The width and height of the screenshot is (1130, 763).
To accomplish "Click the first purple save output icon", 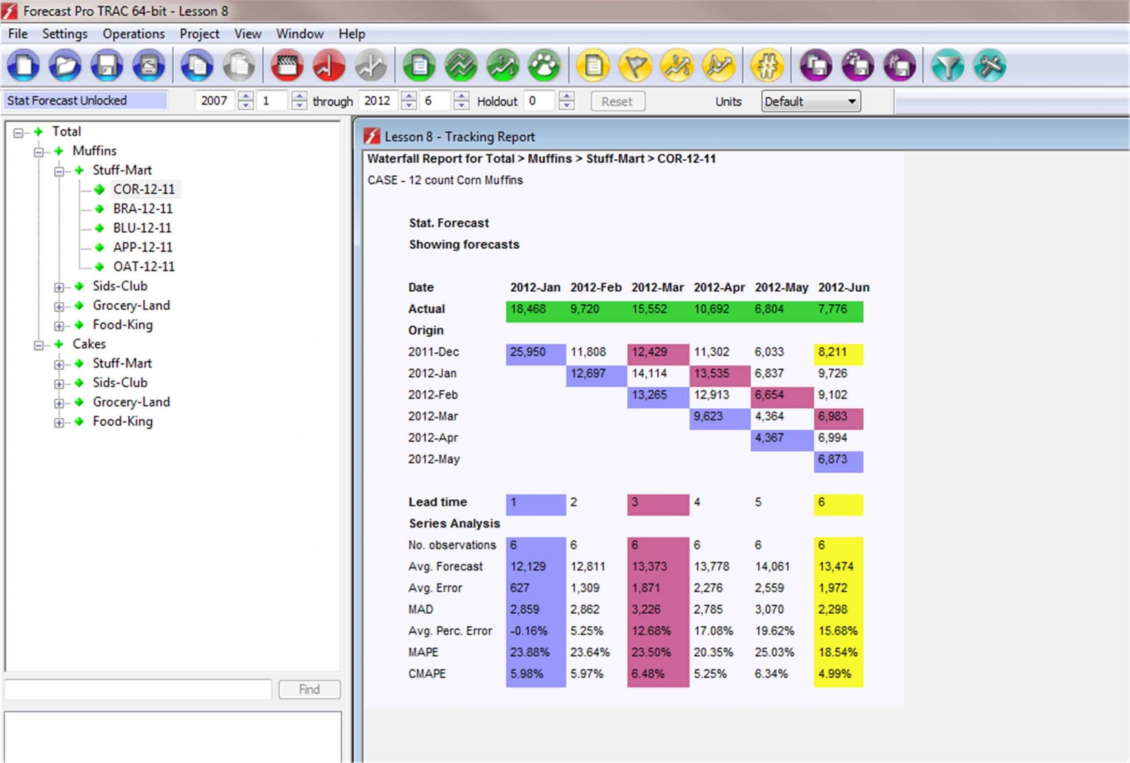I will click(816, 65).
